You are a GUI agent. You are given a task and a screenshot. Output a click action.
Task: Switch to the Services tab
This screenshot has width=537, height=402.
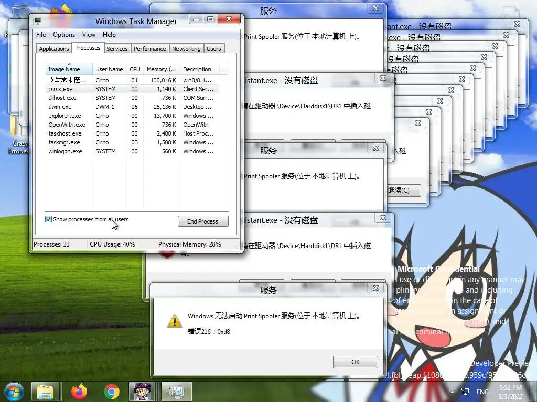click(x=117, y=49)
